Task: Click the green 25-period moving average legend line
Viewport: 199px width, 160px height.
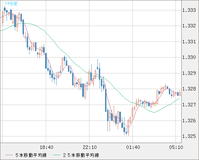Action: [57, 155]
